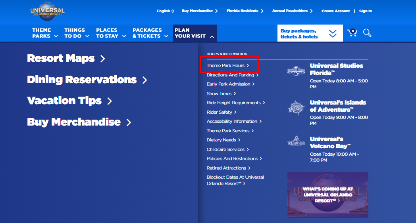
Task: Open the Places To Stay menu
Action: (111, 33)
